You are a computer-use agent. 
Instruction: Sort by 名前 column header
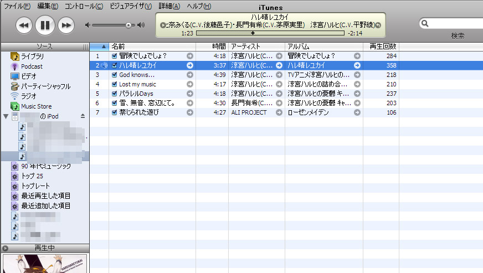pyautogui.click(x=152, y=47)
